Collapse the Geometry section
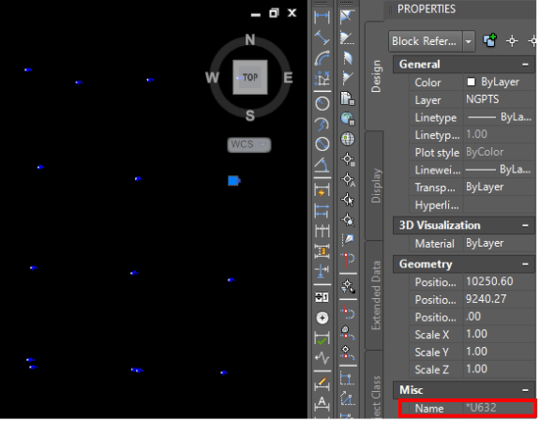The width and height of the screenshot is (539, 421). pos(525,264)
